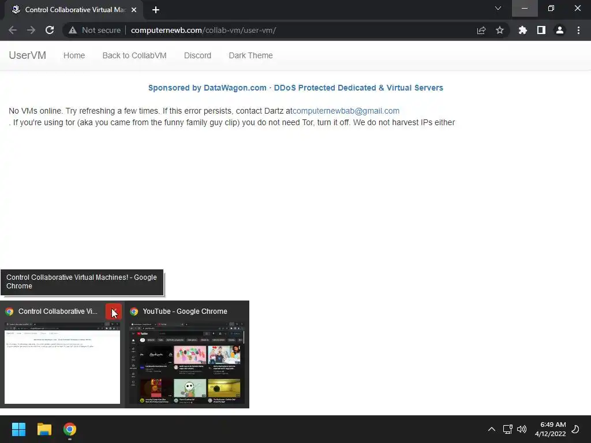Click the Chrome taskbar icon

pos(70,429)
